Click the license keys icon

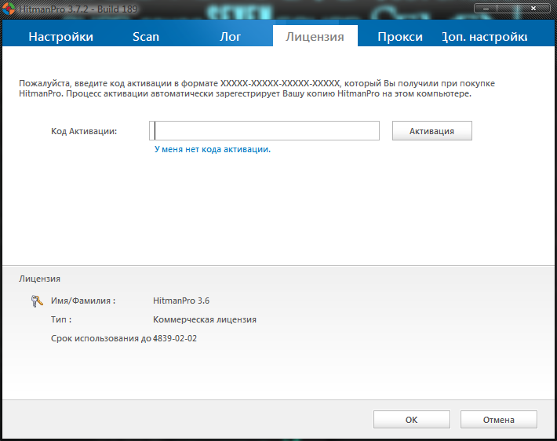37,301
